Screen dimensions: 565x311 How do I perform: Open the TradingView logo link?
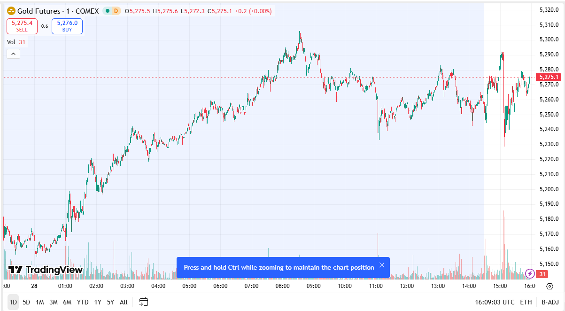(x=46, y=270)
